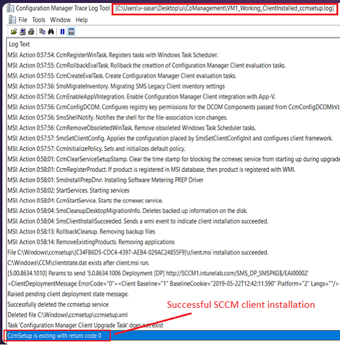
Task: Select the SmsShellNotify log line
Action: [x=173, y=117]
